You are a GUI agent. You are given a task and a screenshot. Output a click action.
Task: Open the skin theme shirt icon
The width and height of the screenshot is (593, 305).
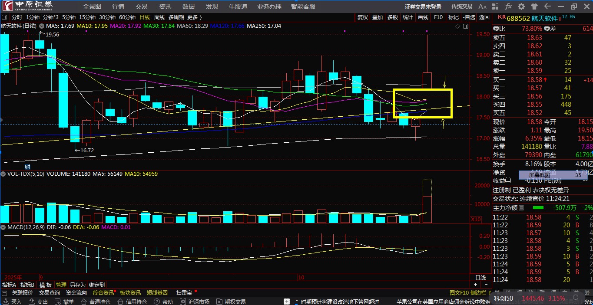coord(534,7)
